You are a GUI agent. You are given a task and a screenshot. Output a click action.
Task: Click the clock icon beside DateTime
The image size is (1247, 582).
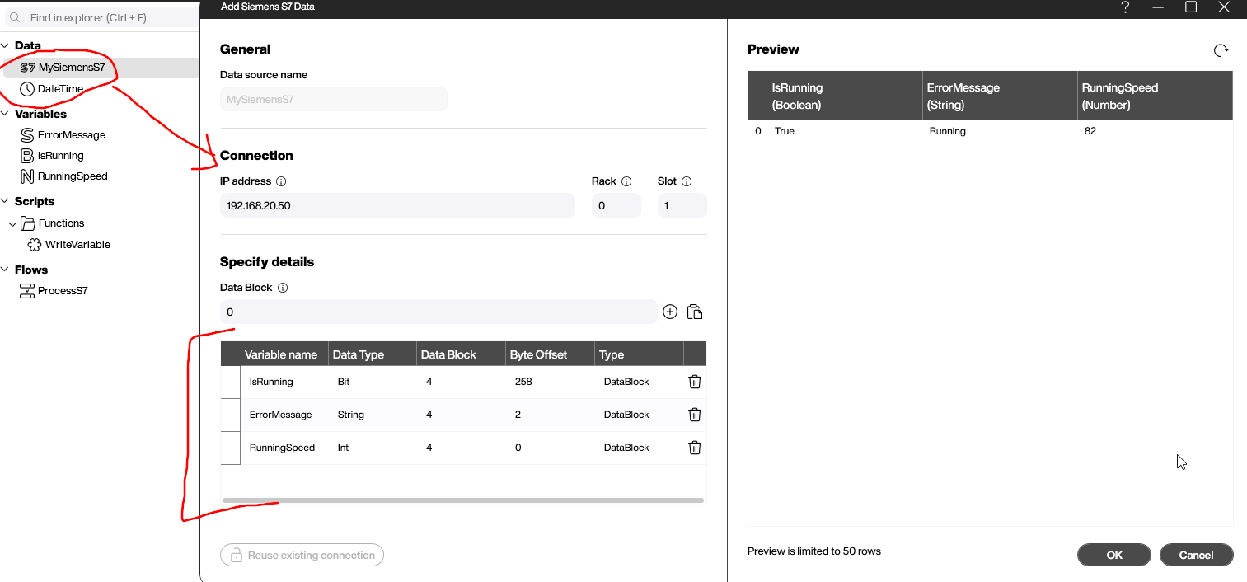[x=27, y=89]
